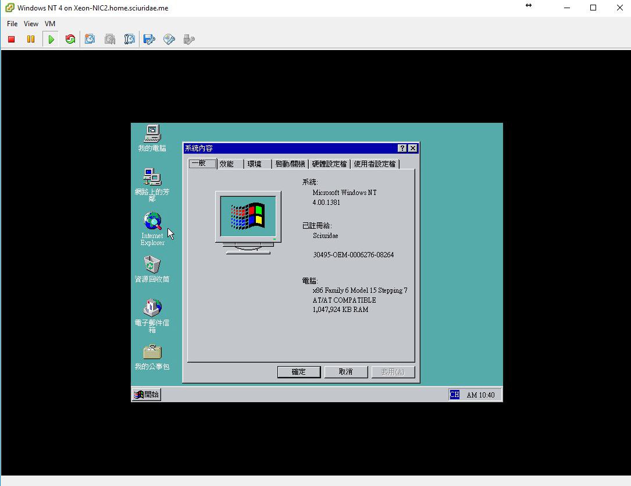
Task: Click the floppy device toolbar icon
Action: tap(149, 39)
